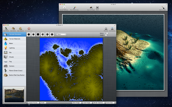Screen dimensions: 172x107
Task: Click the Water droplet icon
Action: (6, 43)
